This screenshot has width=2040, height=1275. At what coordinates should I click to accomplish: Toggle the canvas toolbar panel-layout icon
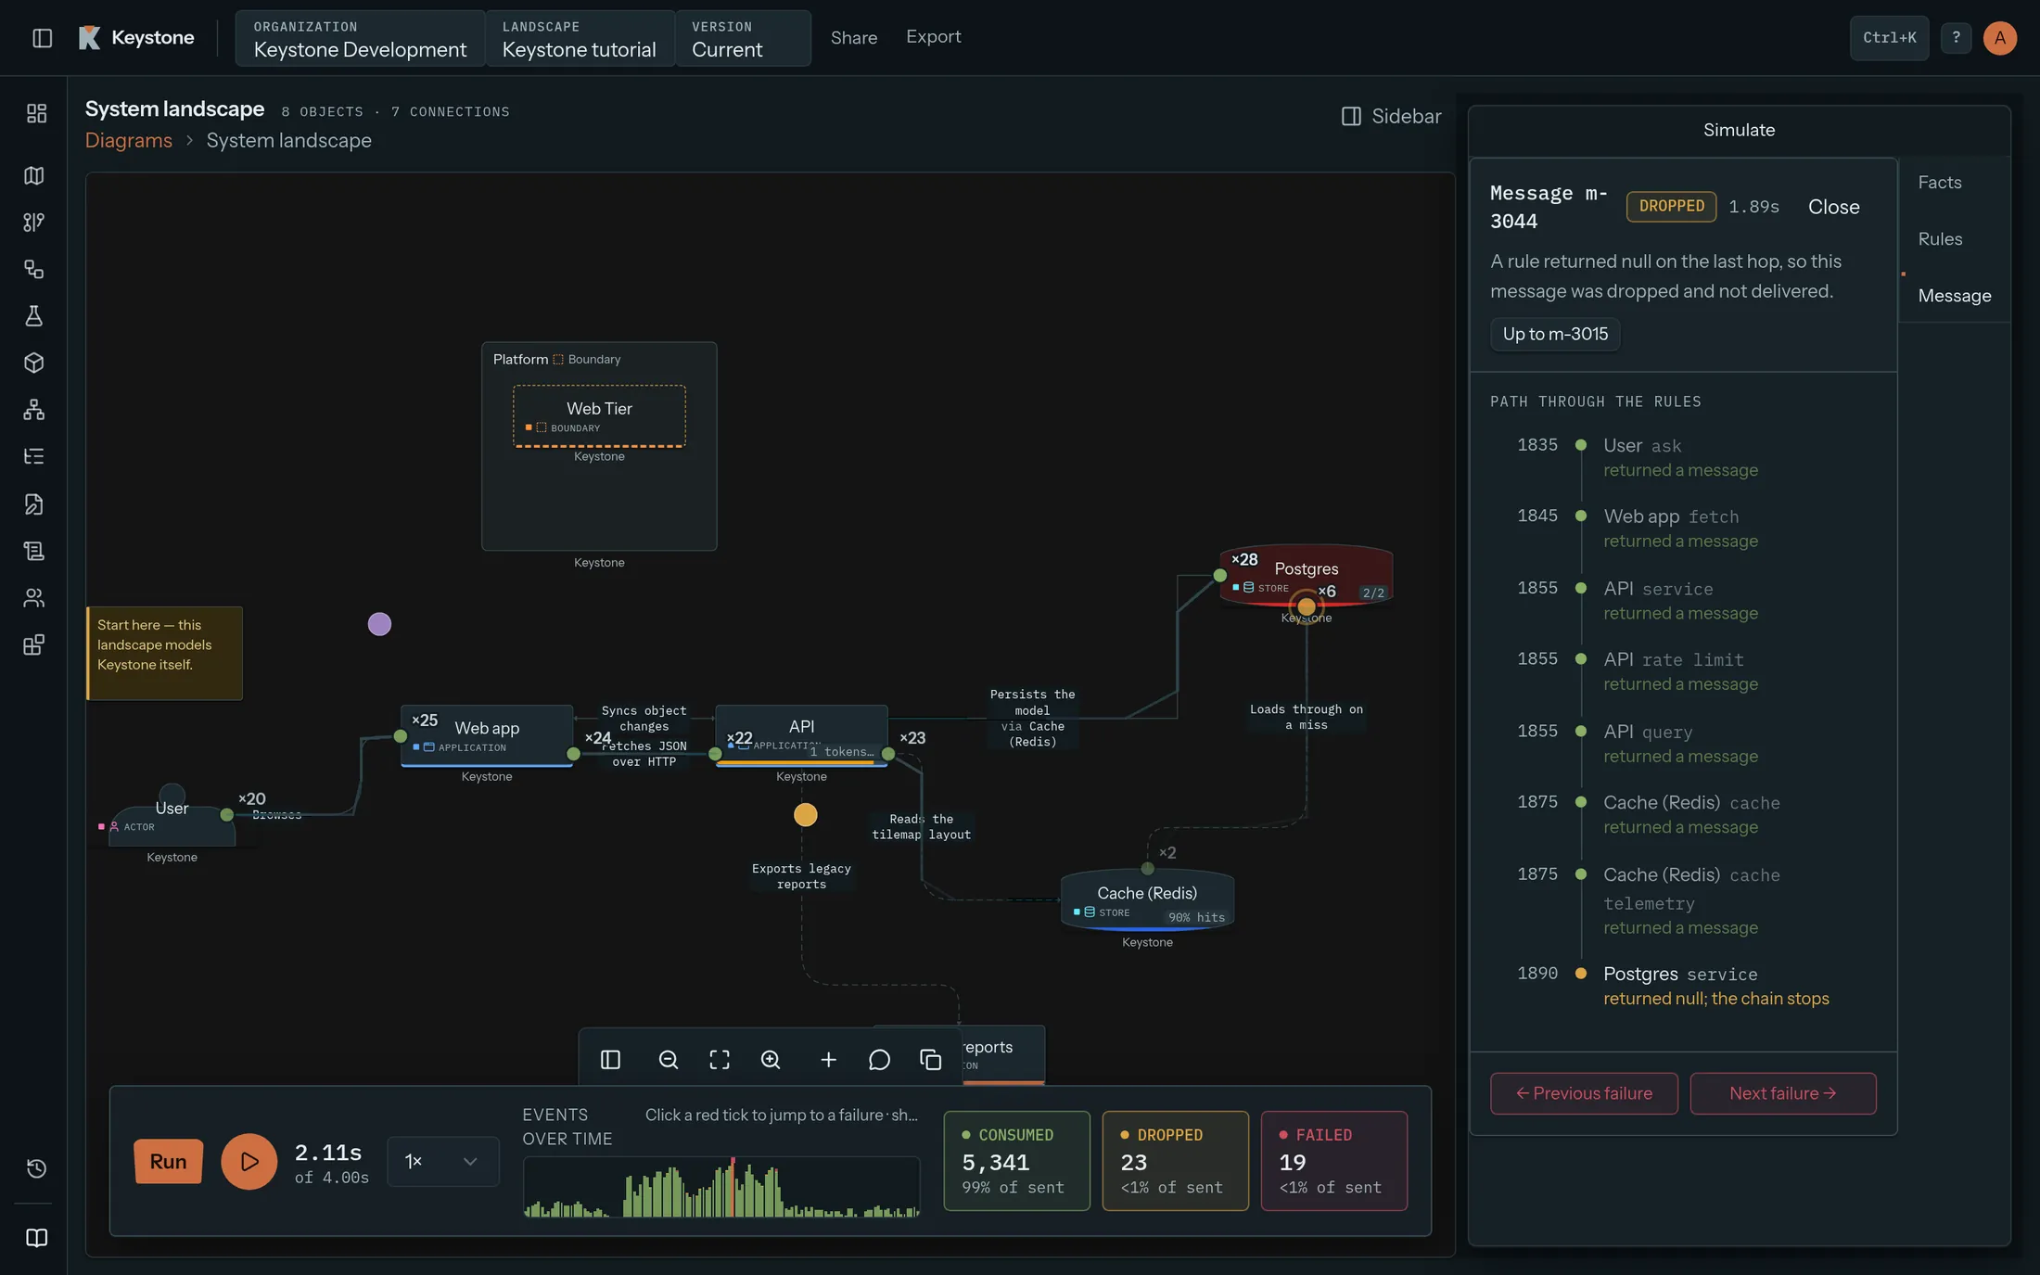click(610, 1060)
